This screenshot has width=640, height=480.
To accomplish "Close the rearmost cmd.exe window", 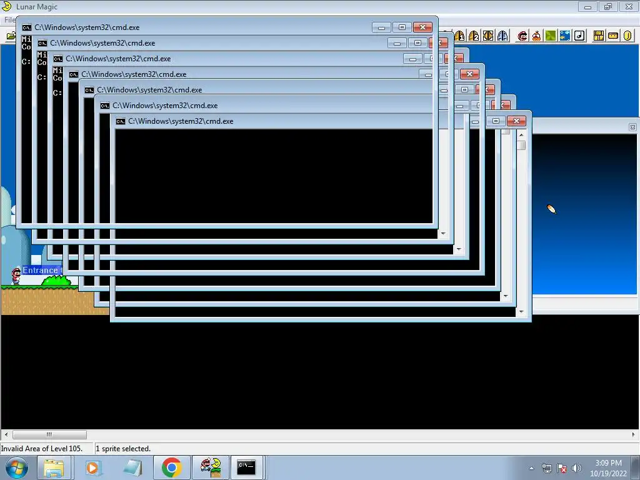I will [x=516, y=121].
